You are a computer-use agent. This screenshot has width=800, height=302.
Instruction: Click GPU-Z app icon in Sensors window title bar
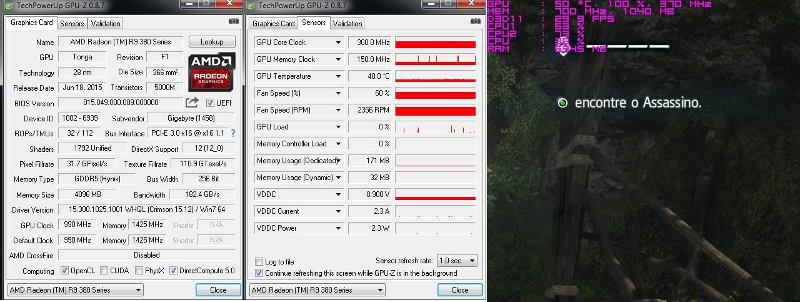[252, 6]
